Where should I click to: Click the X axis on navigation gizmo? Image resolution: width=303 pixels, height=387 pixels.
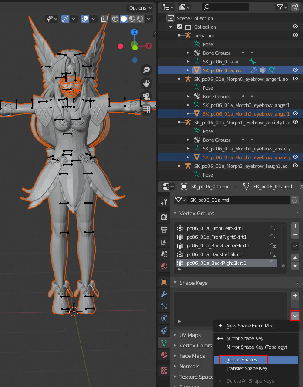pos(148,46)
